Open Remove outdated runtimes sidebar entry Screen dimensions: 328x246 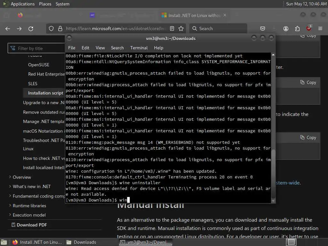point(44,112)
